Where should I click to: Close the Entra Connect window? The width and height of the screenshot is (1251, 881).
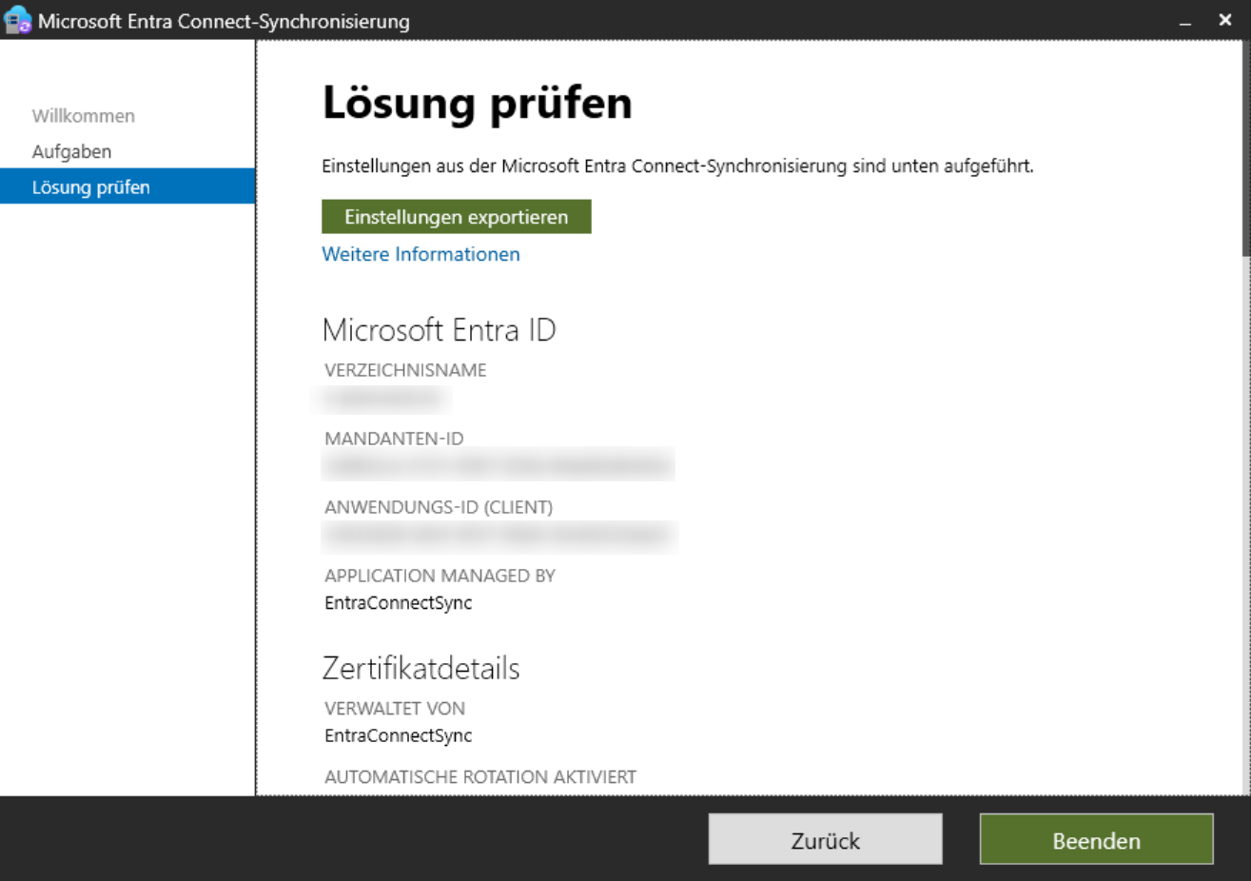point(1225,20)
